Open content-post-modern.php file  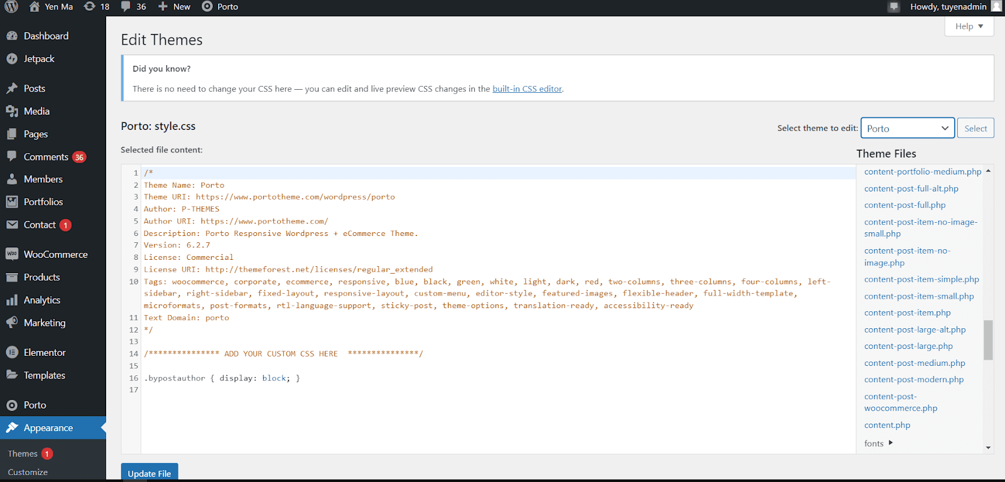914,380
